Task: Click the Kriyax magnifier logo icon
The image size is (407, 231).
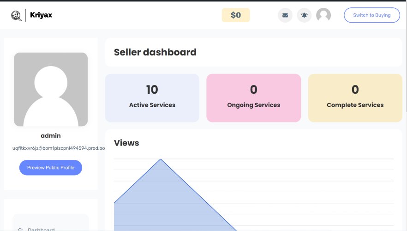Action: (x=16, y=16)
